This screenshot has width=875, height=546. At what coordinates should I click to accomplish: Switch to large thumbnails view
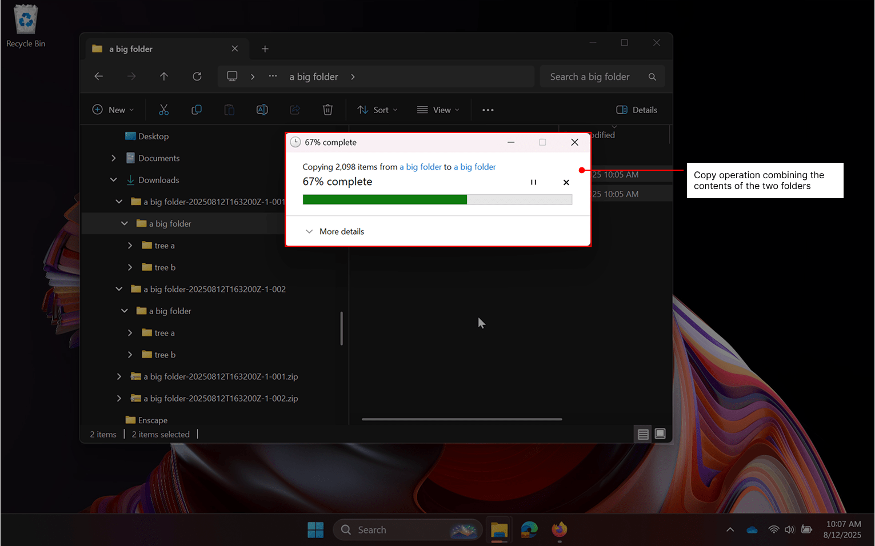point(660,433)
